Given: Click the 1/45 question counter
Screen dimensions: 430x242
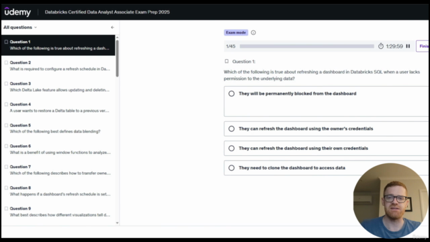Looking at the screenshot, I should pyautogui.click(x=230, y=46).
